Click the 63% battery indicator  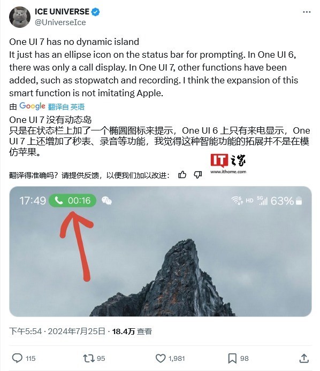pyautogui.click(x=286, y=201)
